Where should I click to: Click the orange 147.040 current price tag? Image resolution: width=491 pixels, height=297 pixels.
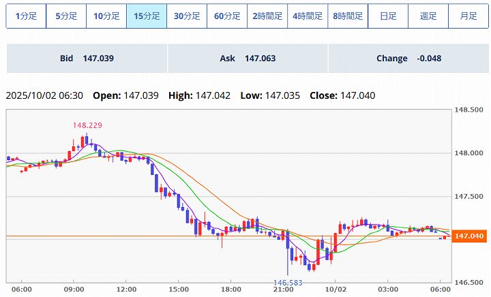pos(468,236)
